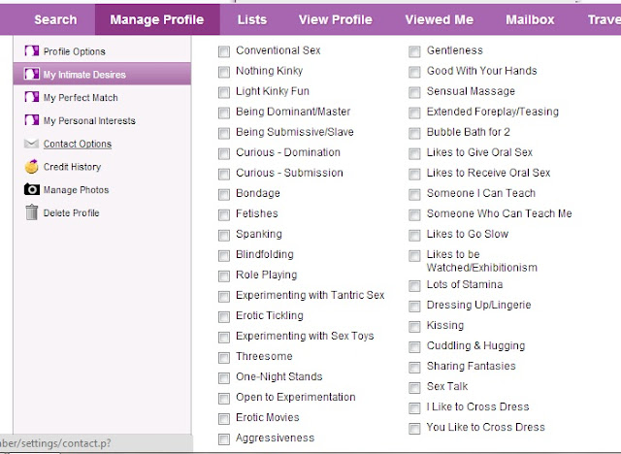
Task: Check the Bubble Bath for 2 box
Action: pyautogui.click(x=415, y=133)
